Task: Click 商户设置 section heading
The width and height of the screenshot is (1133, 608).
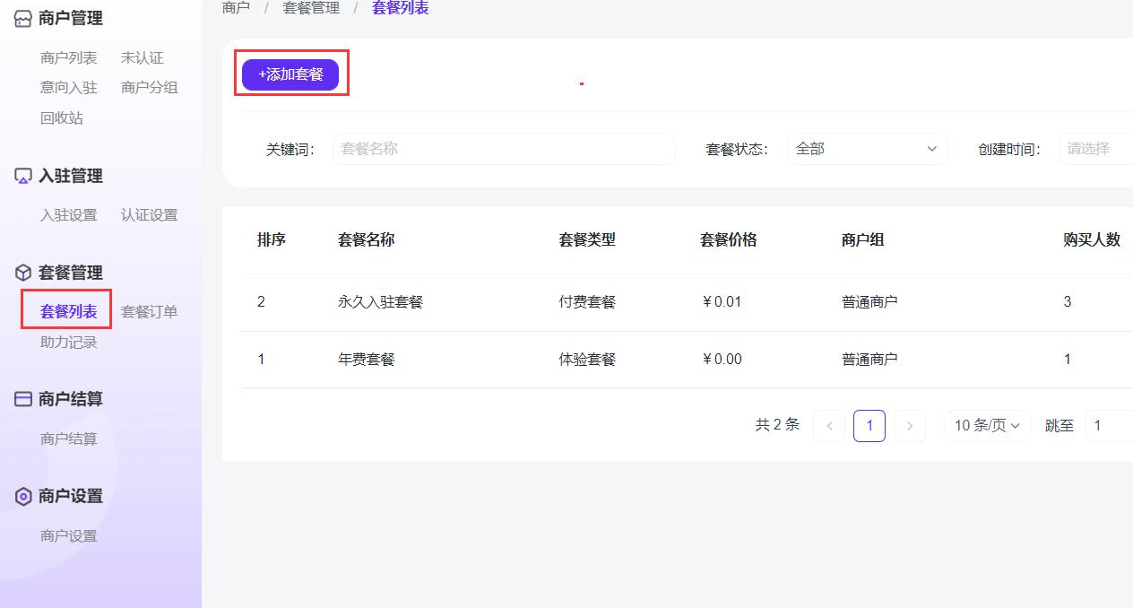Action: (x=71, y=496)
